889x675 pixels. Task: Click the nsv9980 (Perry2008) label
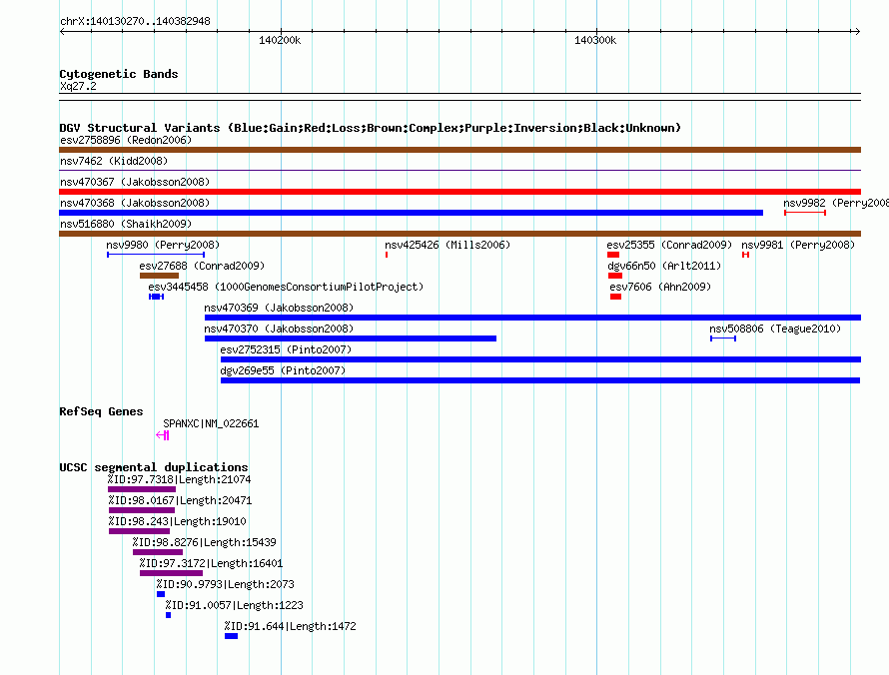pyautogui.click(x=163, y=245)
